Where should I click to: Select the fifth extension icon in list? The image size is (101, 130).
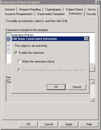click(8, 52)
